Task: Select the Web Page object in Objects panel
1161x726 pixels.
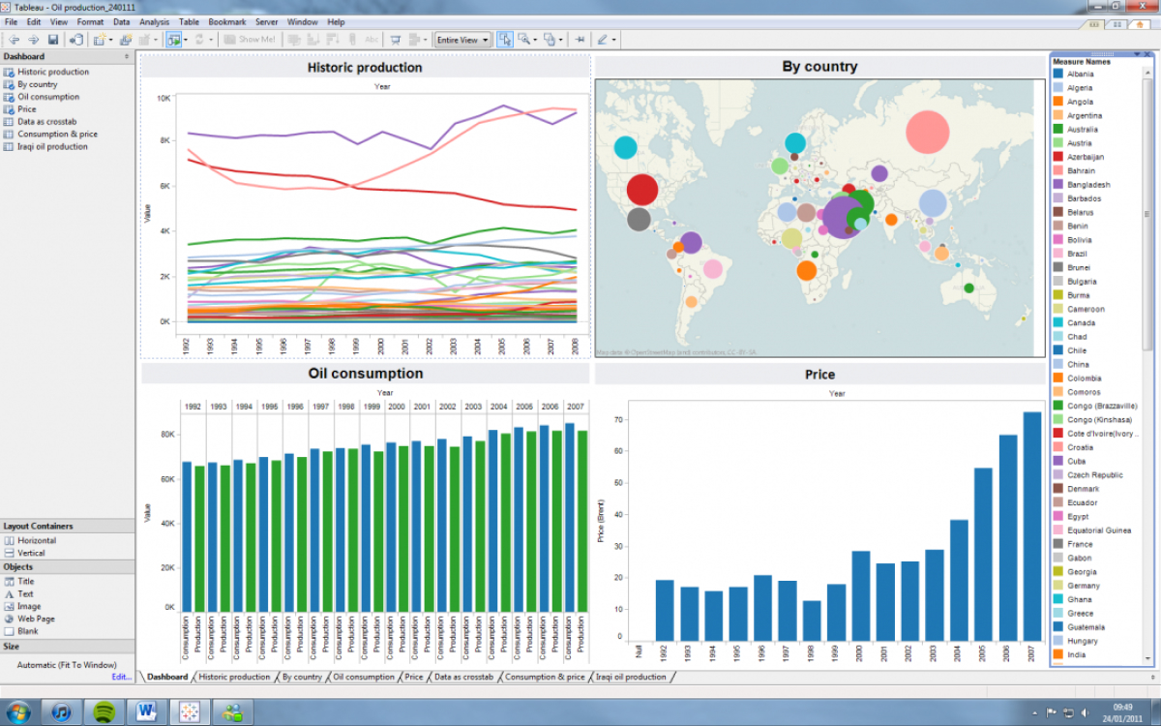Action: point(36,619)
